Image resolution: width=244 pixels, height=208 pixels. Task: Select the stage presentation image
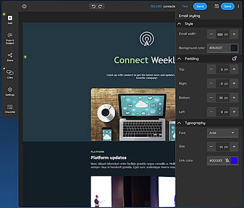coord(133,192)
